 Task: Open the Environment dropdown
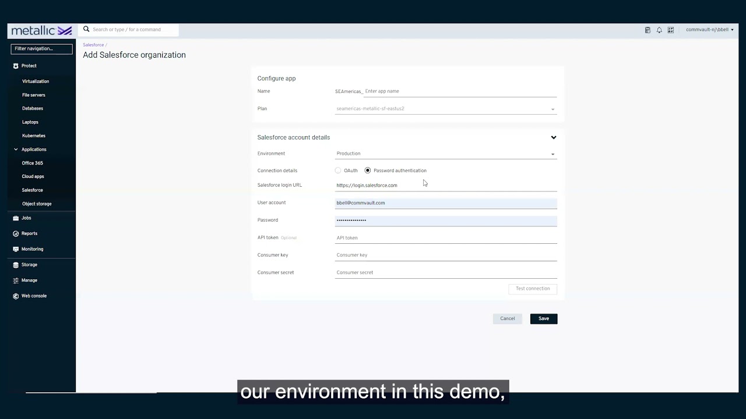coord(446,154)
